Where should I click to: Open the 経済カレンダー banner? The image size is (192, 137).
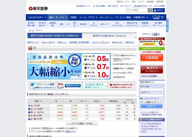(69, 86)
